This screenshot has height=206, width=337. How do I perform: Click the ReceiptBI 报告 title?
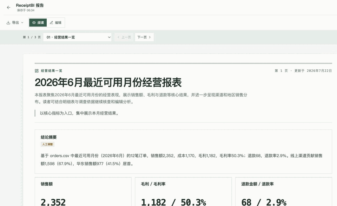pyautogui.click(x=29, y=5)
